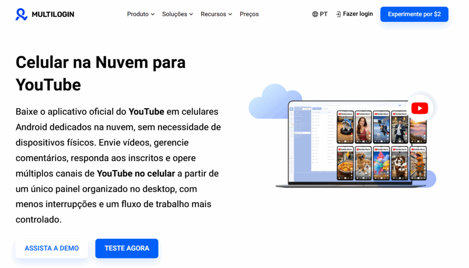Click the ASSISTA A DEMO button

[52, 248]
